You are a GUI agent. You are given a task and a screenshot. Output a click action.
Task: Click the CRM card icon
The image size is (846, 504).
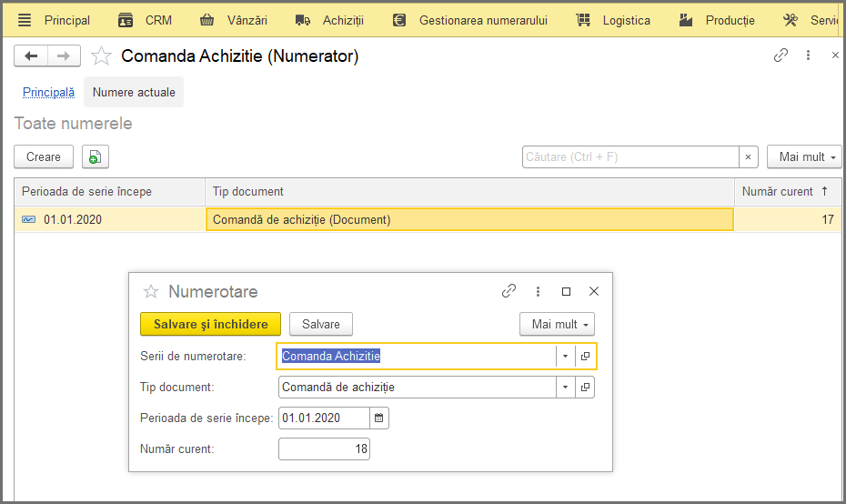(x=126, y=21)
